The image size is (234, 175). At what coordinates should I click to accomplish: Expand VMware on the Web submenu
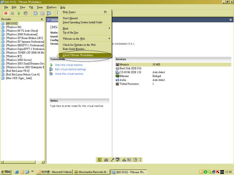click(85, 38)
